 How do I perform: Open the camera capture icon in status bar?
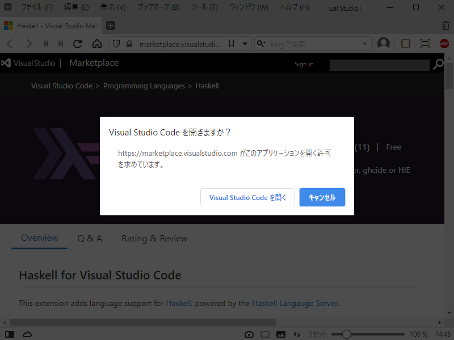coord(249,334)
